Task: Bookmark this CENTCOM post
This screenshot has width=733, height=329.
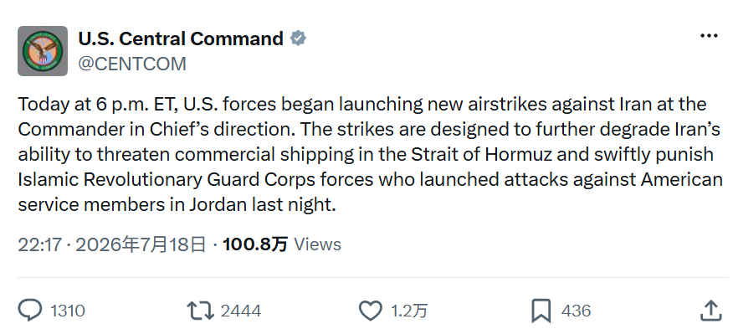Action: (x=541, y=311)
